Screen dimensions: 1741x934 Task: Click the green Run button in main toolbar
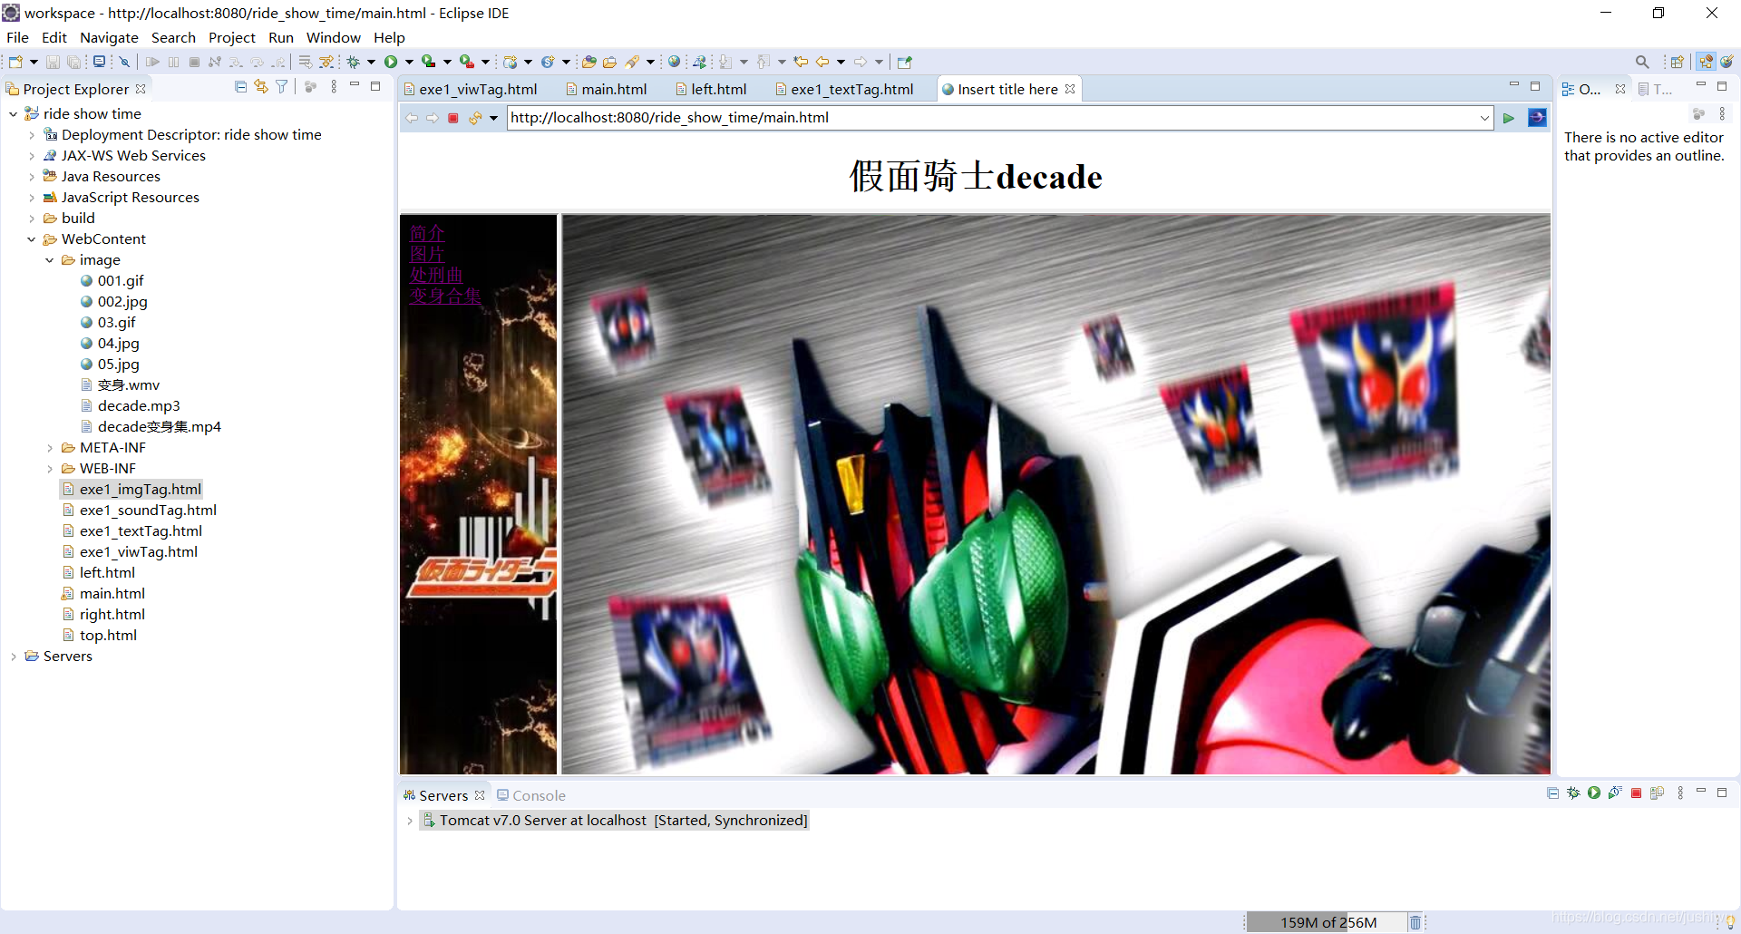pyautogui.click(x=391, y=62)
